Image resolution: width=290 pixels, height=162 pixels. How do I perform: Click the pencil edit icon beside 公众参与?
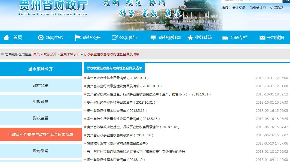[x=115, y=38]
